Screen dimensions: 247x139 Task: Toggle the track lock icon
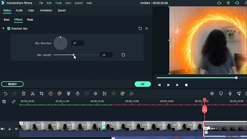[x=10, y=129]
